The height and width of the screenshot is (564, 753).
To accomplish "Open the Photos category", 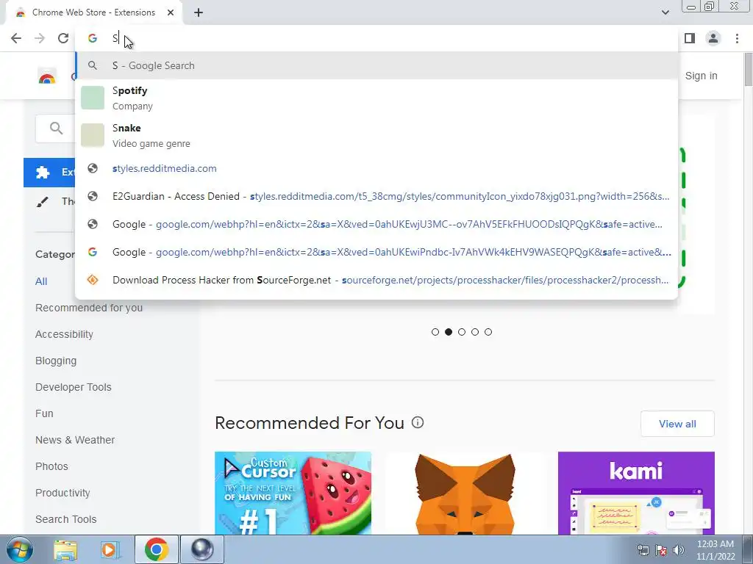I will 52,466.
